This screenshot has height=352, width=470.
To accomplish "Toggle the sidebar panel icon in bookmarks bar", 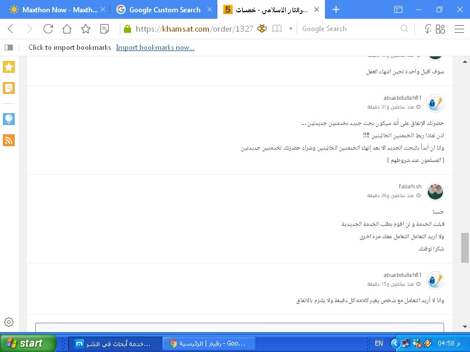I will [x=9, y=48].
